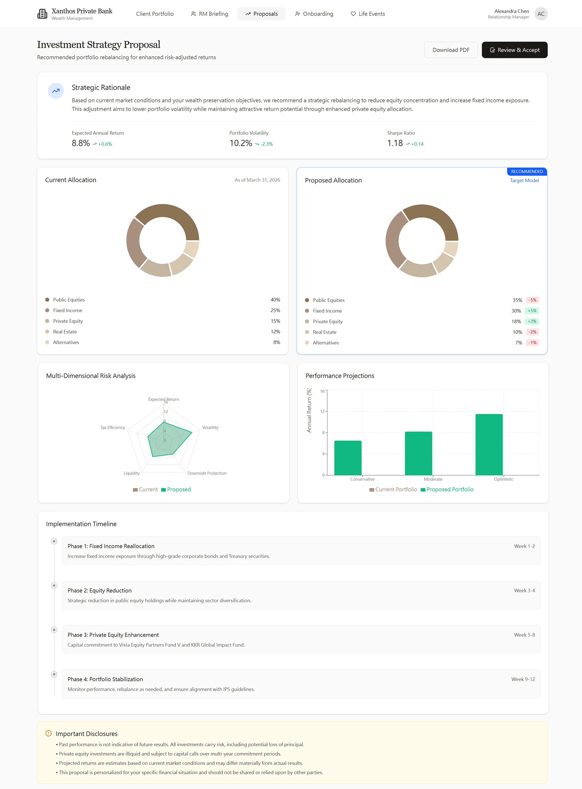Image resolution: width=582 pixels, height=789 pixels.
Task: Click the Life Events heart icon
Action: coord(353,14)
